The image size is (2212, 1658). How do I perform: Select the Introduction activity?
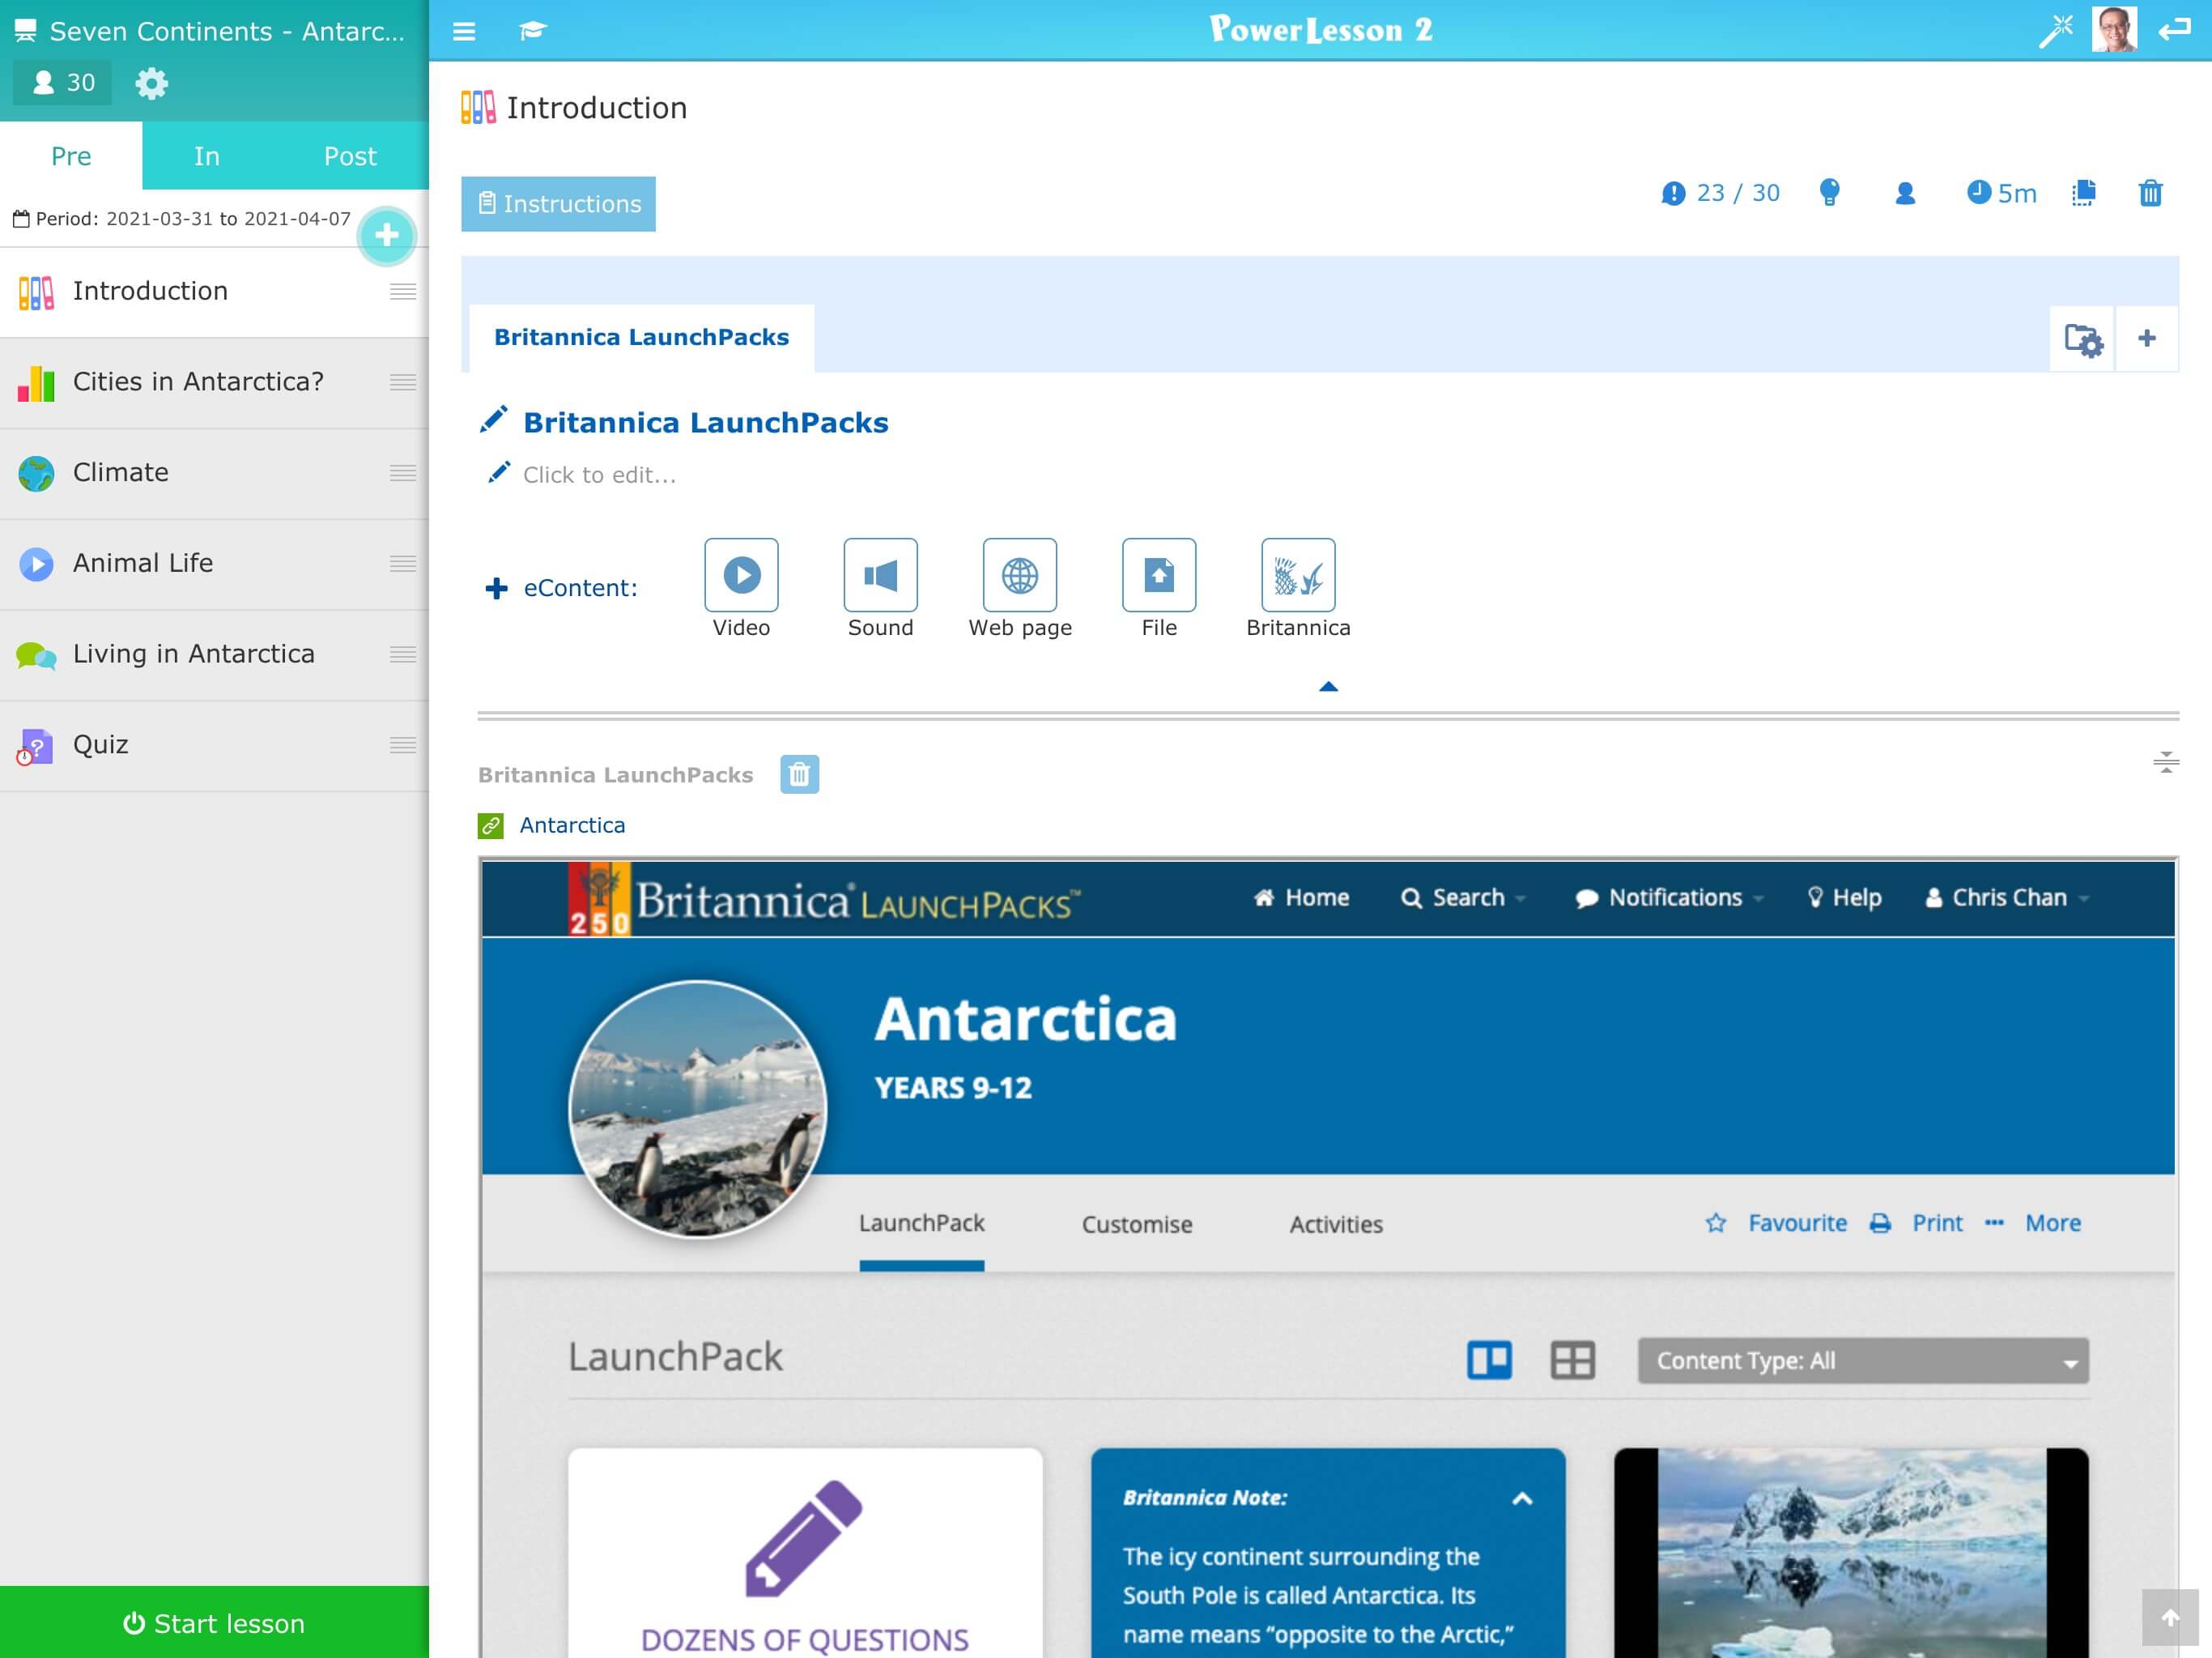point(214,291)
